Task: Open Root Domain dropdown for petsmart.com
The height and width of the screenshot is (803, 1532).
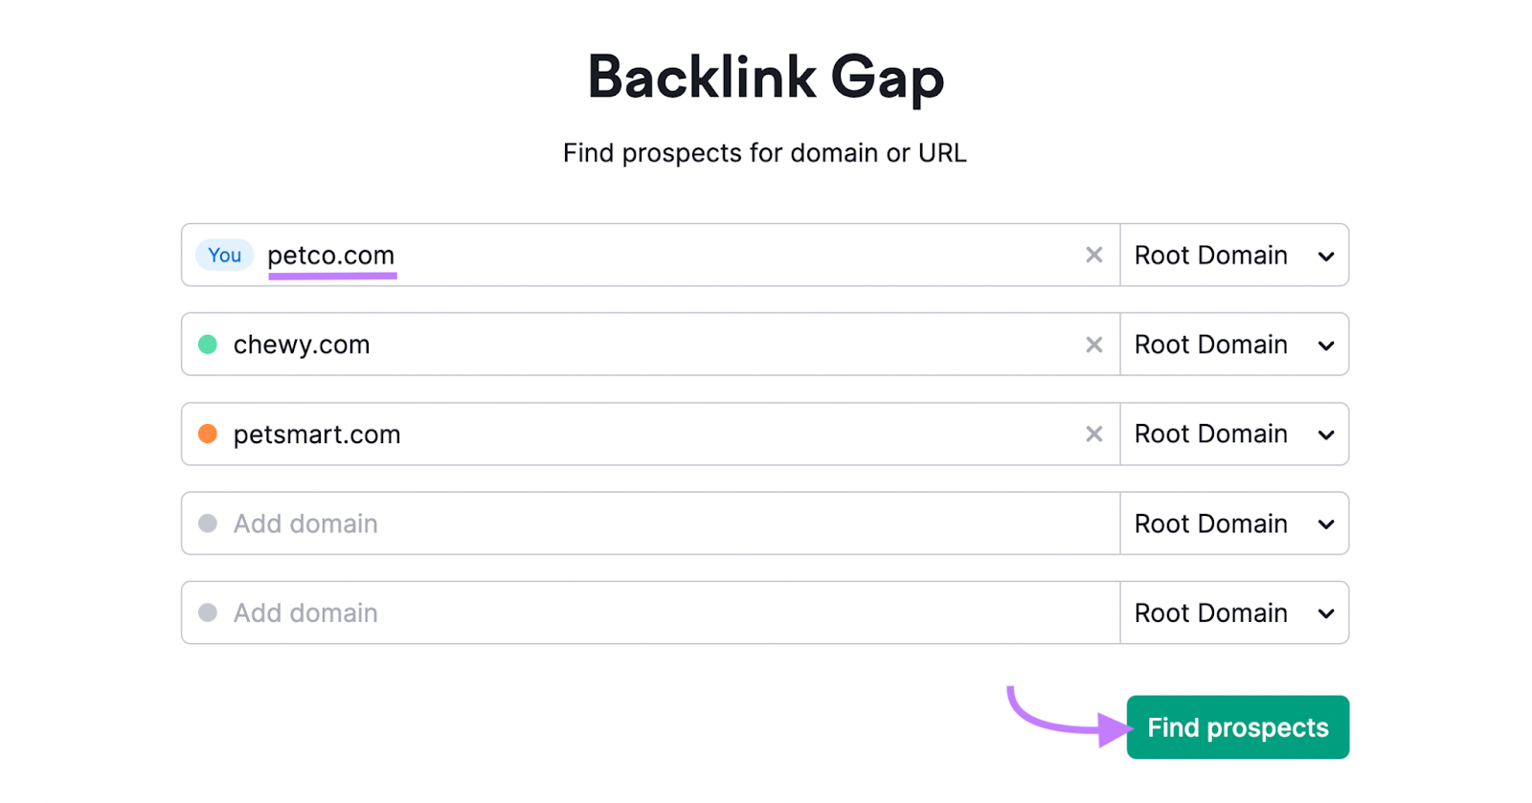Action: [x=1233, y=434]
